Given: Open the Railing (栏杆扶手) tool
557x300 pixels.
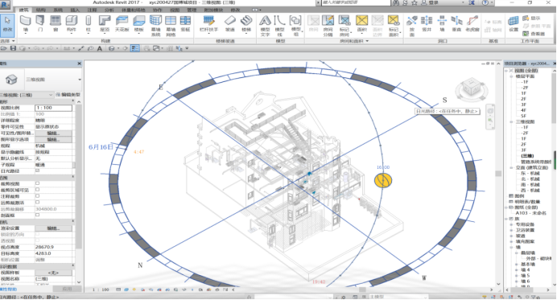Looking at the screenshot, I should (x=209, y=24).
